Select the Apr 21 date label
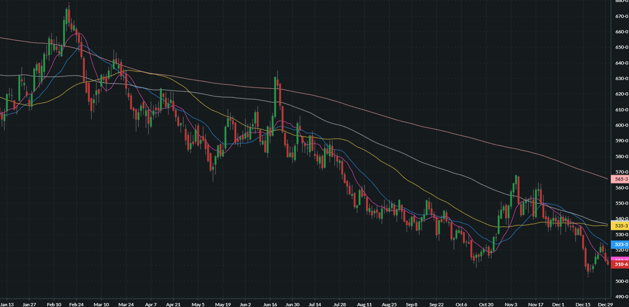The image size is (629, 307). (x=173, y=305)
